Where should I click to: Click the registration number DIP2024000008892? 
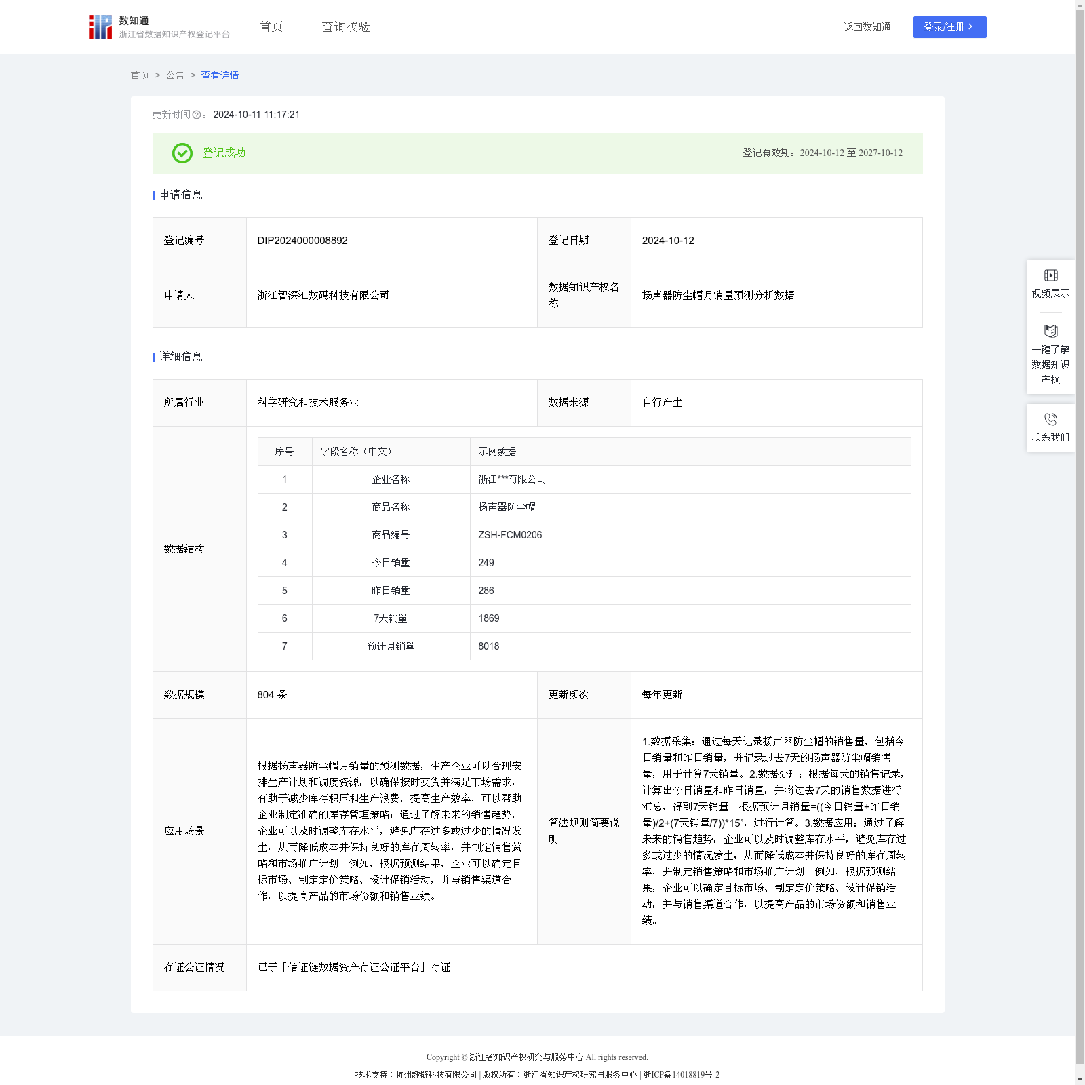(302, 241)
